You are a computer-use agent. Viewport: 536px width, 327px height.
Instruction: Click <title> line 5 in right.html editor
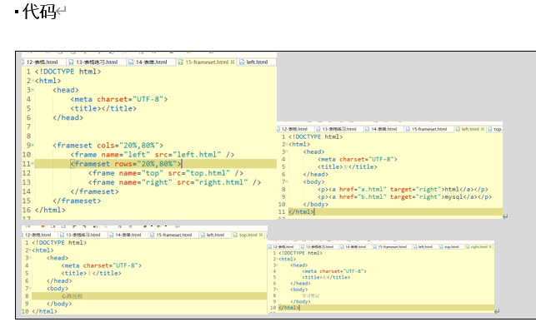(326, 277)
